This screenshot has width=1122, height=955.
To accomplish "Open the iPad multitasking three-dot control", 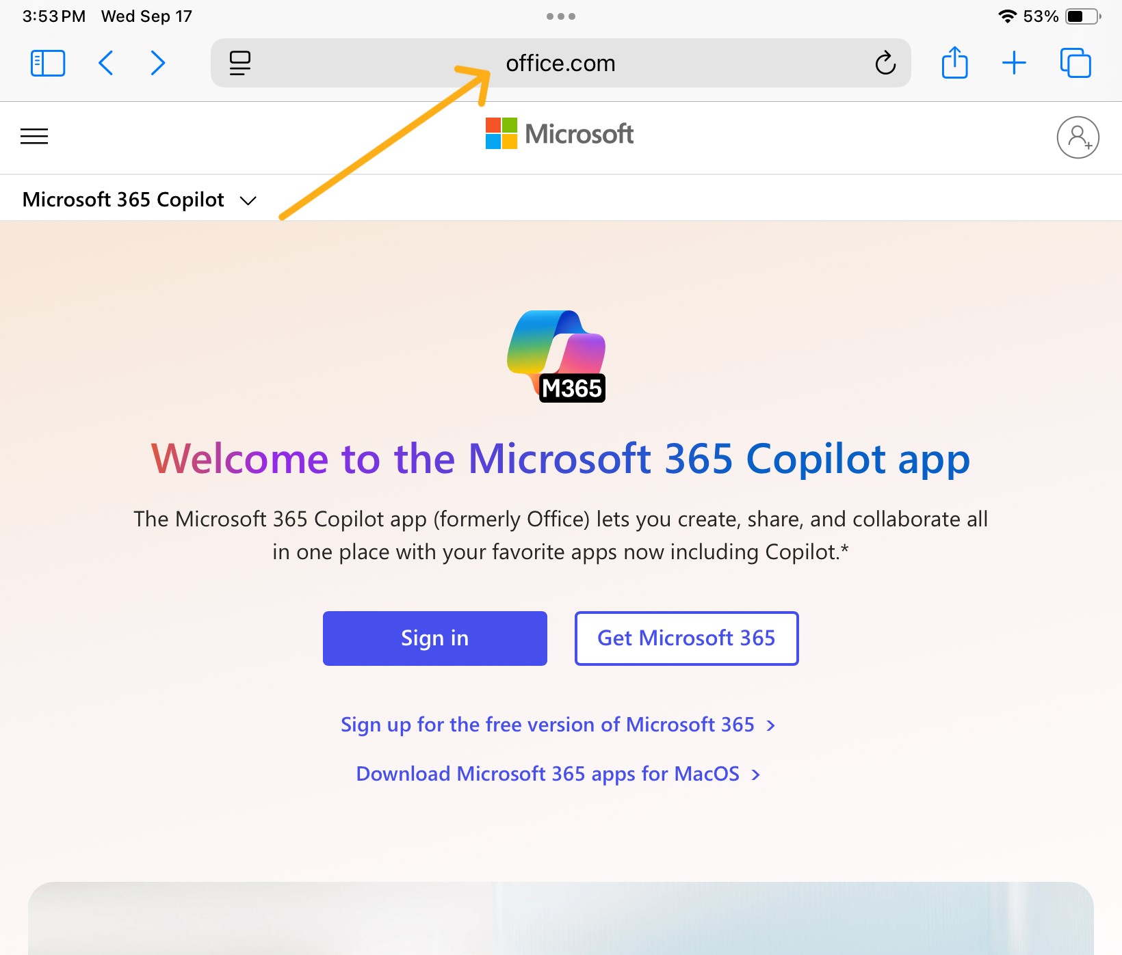I will tap(561, 15).
